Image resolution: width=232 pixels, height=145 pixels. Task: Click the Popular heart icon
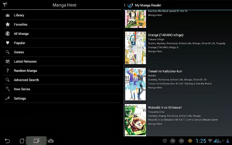8,43
